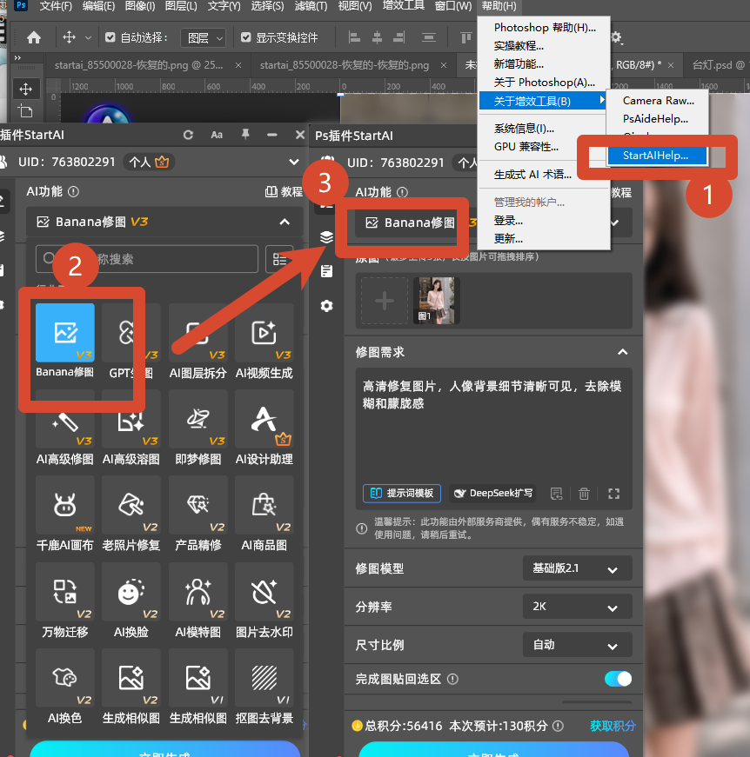The image size is (750, 757).
Task: Click the DeepSeek扩写 button
Action: (493, 494)
